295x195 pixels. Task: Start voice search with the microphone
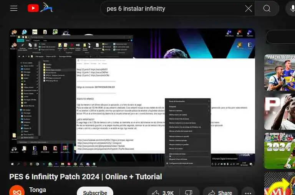coord(291,8)
